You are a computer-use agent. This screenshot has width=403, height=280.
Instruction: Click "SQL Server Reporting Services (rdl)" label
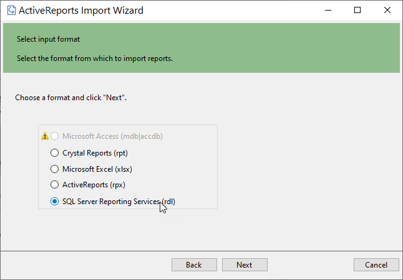(119, 202)
